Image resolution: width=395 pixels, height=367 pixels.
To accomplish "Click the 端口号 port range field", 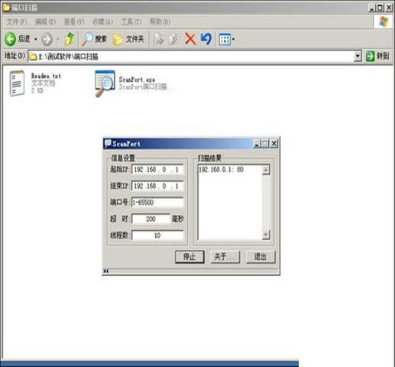I will point(157,203).
